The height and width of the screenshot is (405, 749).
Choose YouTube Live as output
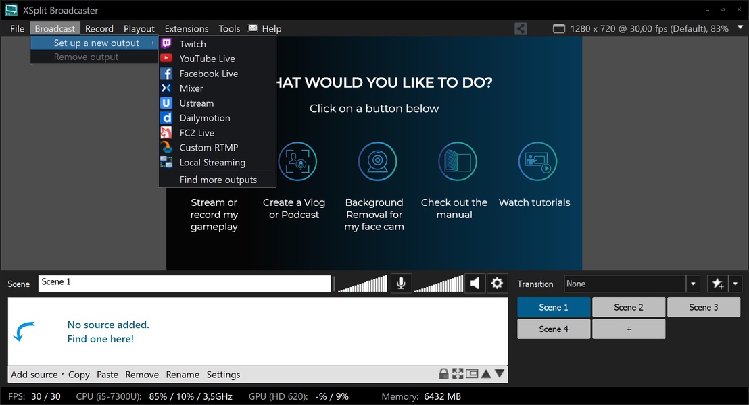(x=207, y=59)
